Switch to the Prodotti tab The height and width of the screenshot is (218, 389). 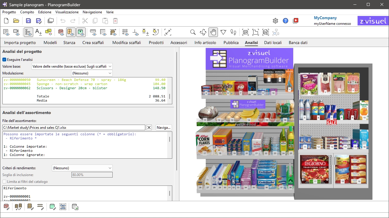coord(156,43)
